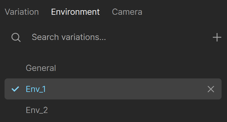The image size is (227, 122).
Task: Open the Camera tab
Action: coord(127,12)
